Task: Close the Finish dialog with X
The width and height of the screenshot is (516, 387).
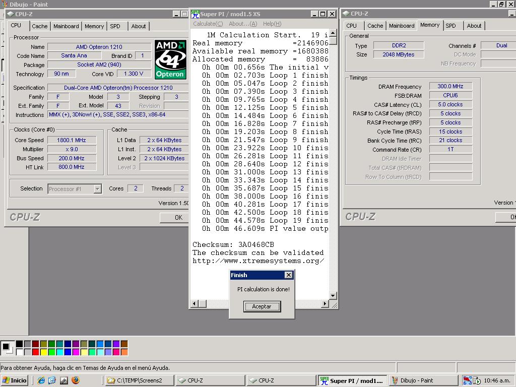Action: [289, 275]
